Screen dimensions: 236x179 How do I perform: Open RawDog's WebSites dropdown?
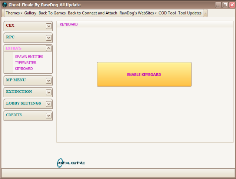(138, 13)
